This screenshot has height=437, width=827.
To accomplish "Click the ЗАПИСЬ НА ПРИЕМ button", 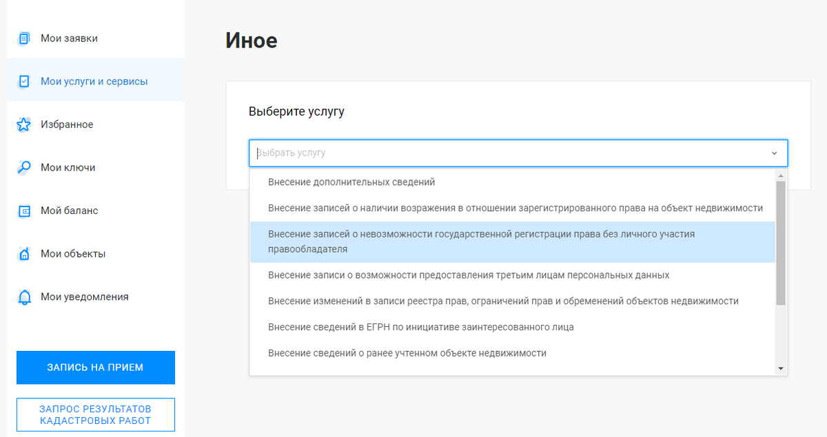I will (x=95, y=367).
